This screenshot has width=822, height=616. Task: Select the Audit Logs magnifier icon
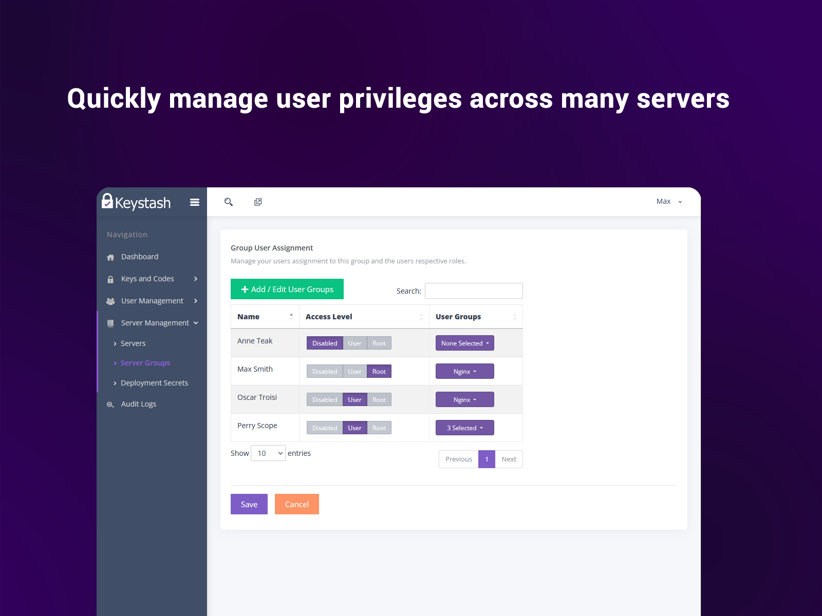110,404
